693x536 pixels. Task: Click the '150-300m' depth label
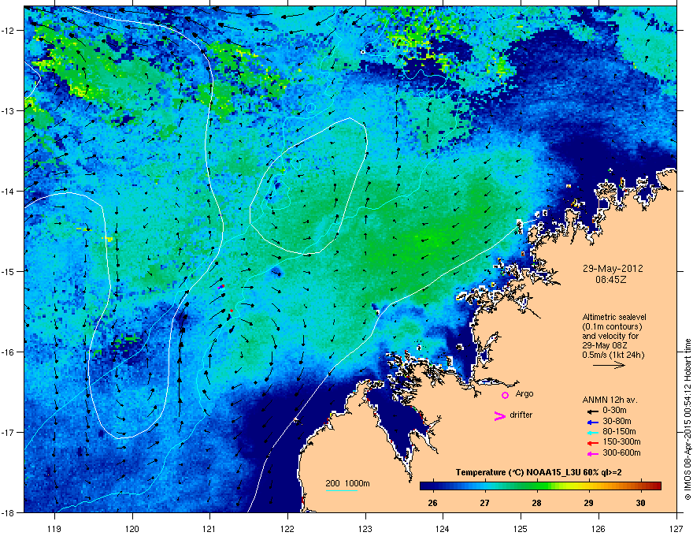[x=621, y=441]
